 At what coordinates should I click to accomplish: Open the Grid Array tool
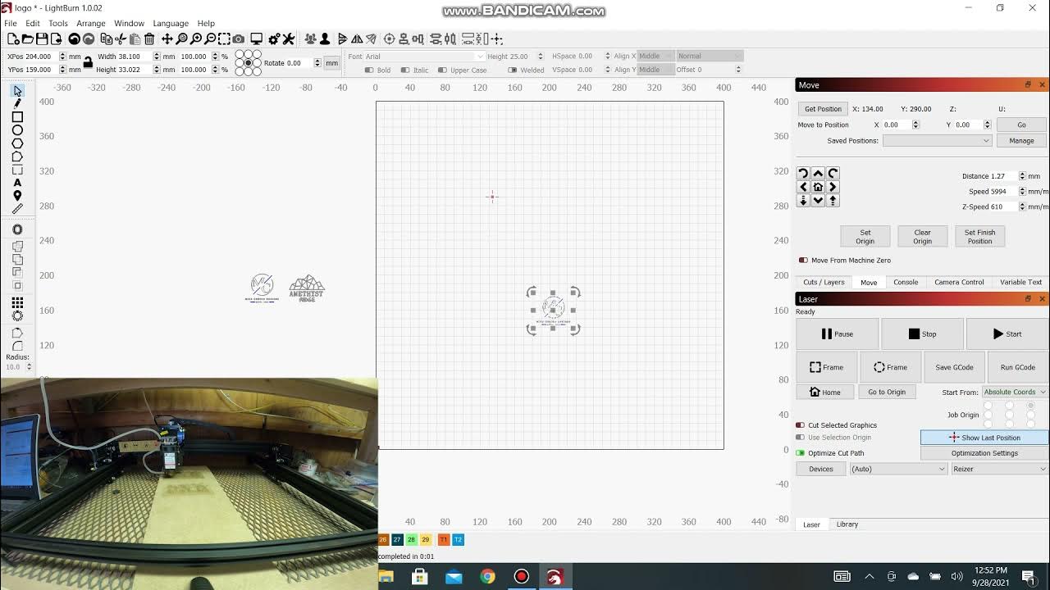click(17, 302)
